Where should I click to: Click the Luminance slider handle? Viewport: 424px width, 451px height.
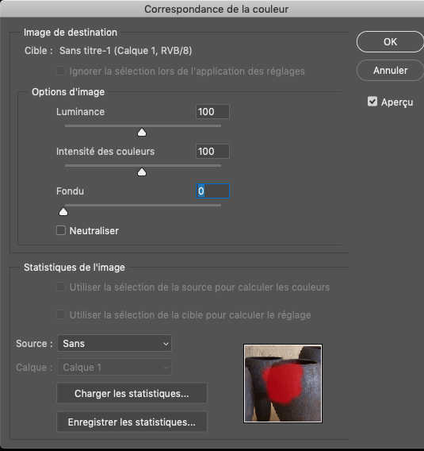pyautogui.click(x=142, y=133)
